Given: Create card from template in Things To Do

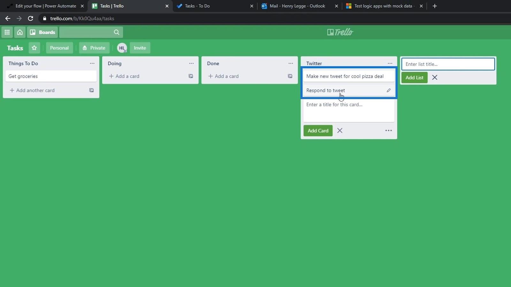Looking at the screenshot, I should tap(92, 90).
